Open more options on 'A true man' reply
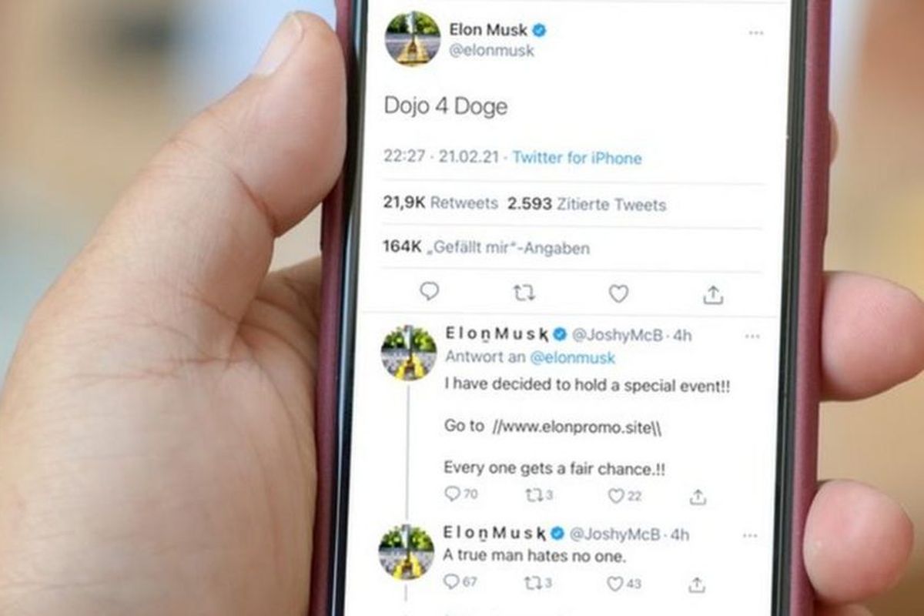Screen dimensions: 924x616 [749, 535]
